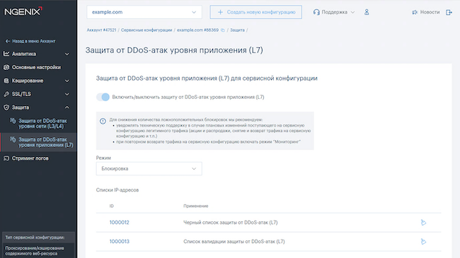The image size is (460, 258).
Task: Open the example.com configuration dropdown
Action: (144, 12)
